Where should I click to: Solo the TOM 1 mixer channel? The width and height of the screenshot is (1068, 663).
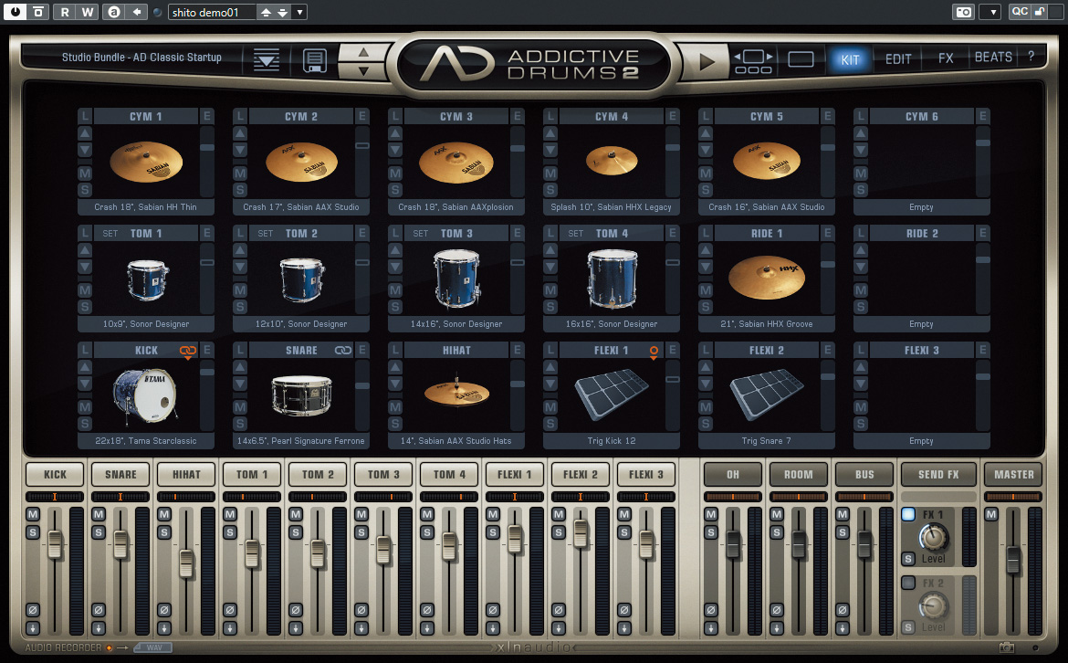click(x=229, y=532)
